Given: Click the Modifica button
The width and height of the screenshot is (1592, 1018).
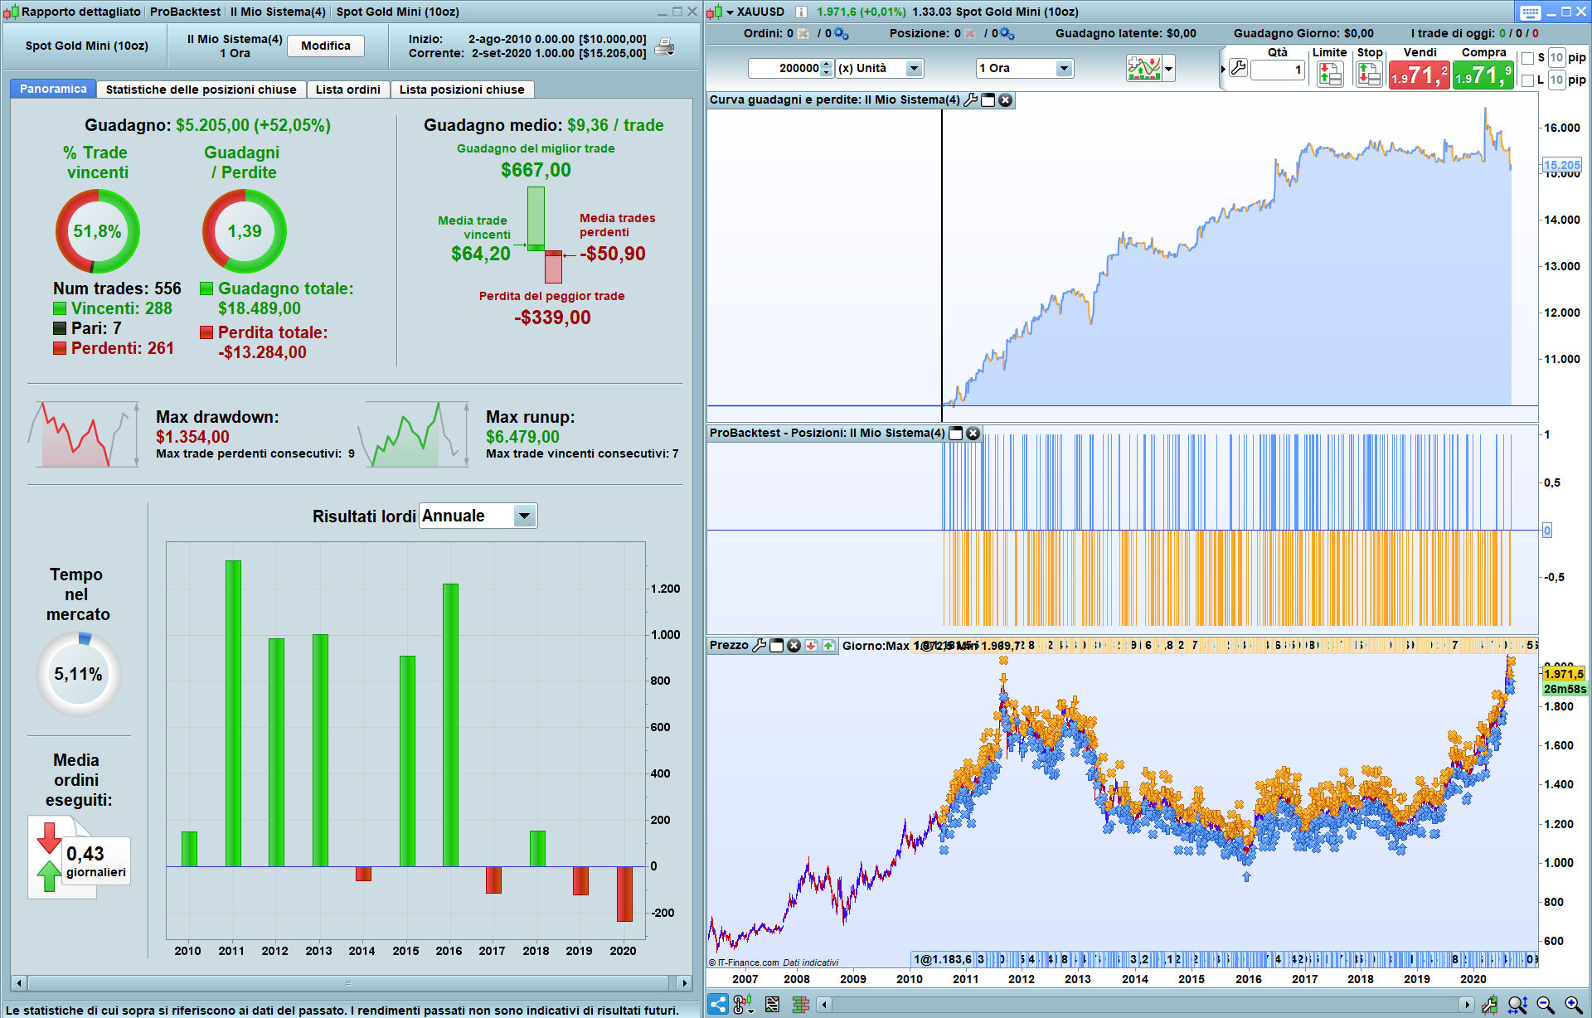Looking at the screenshot, I should pos(325,46).
